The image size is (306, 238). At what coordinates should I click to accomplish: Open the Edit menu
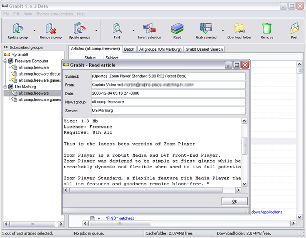point(16,14)
